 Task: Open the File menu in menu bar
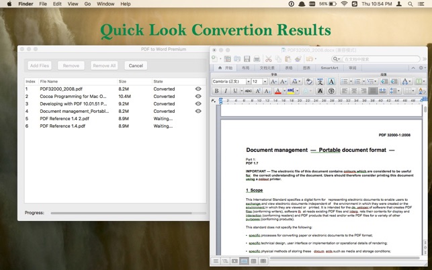[x=43, y=4]
